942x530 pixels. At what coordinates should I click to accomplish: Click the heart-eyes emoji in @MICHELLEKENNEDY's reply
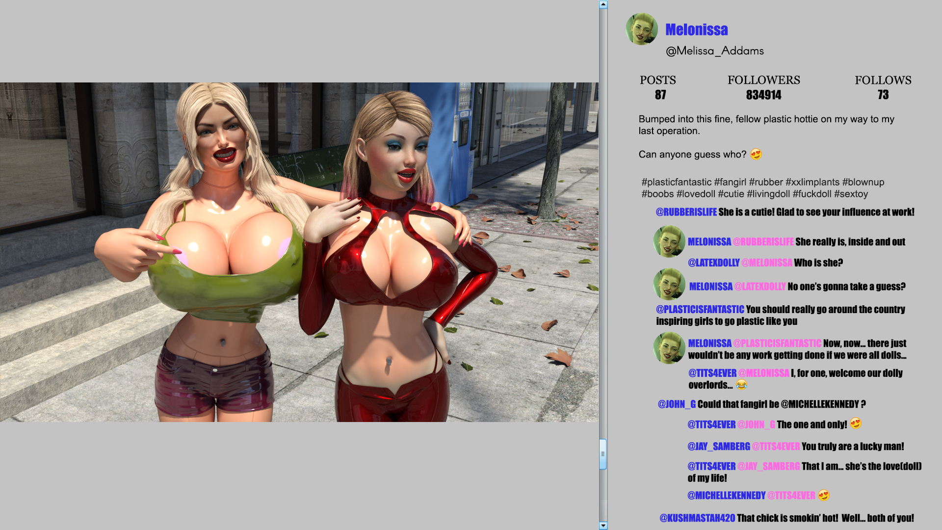tap(824, 495)
